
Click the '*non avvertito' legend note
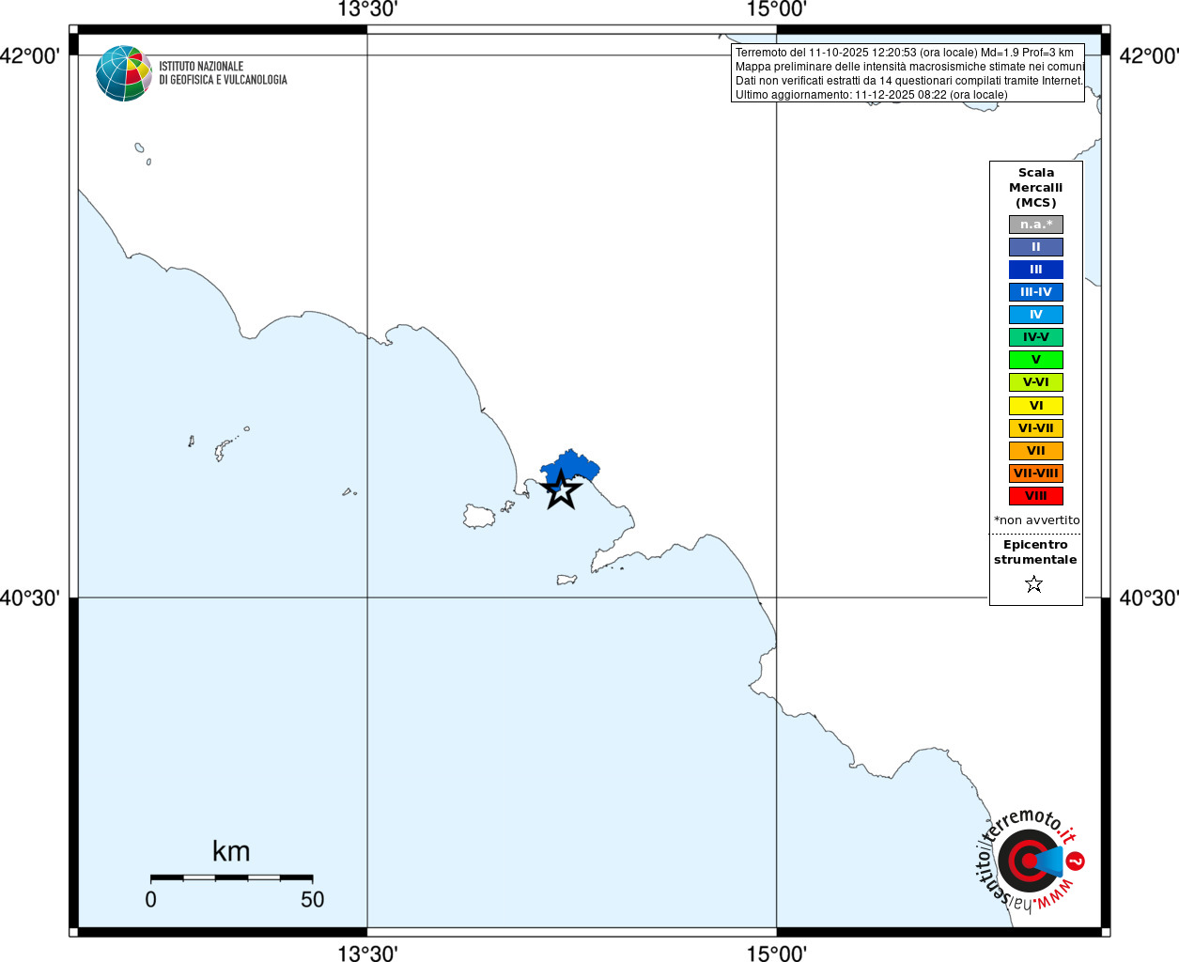[1037, 520]
